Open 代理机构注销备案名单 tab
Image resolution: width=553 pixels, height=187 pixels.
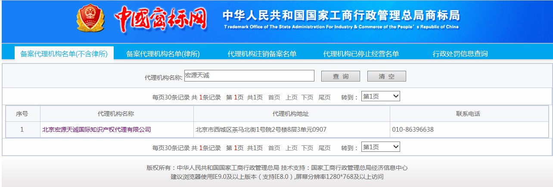262,54
